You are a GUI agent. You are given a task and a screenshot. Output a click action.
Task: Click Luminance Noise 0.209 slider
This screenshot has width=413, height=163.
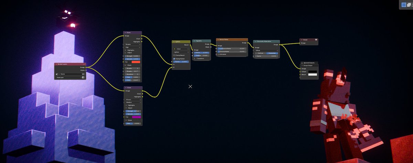click(232, 49)
